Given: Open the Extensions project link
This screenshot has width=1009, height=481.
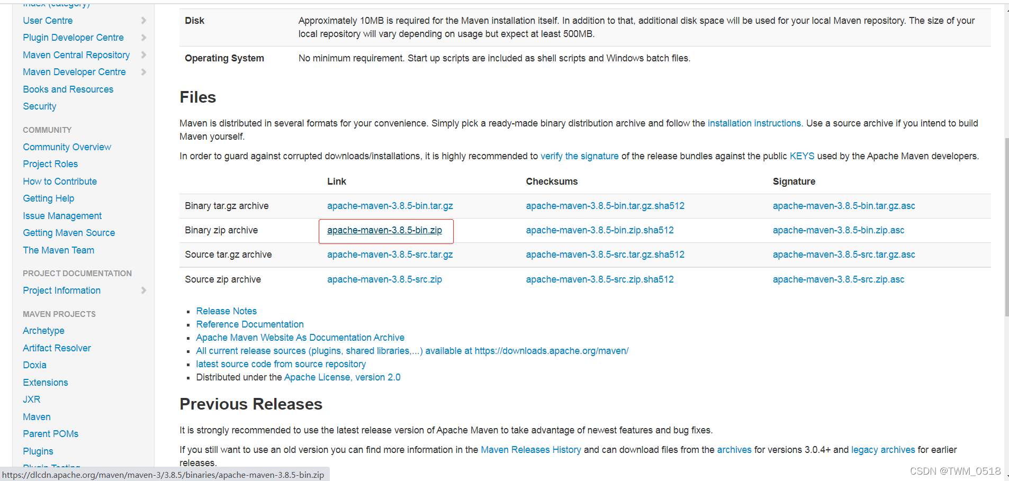Looking at the screenshot, I should pos(45,383).
